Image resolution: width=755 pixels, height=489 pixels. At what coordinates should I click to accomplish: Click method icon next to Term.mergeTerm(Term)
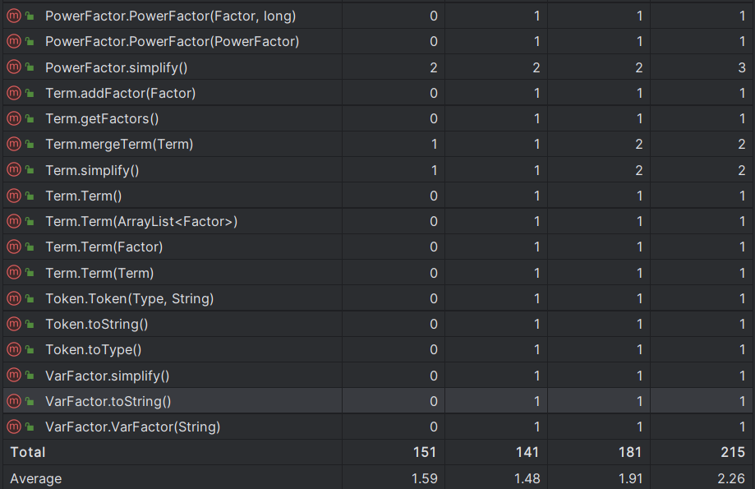coord(14,144)
